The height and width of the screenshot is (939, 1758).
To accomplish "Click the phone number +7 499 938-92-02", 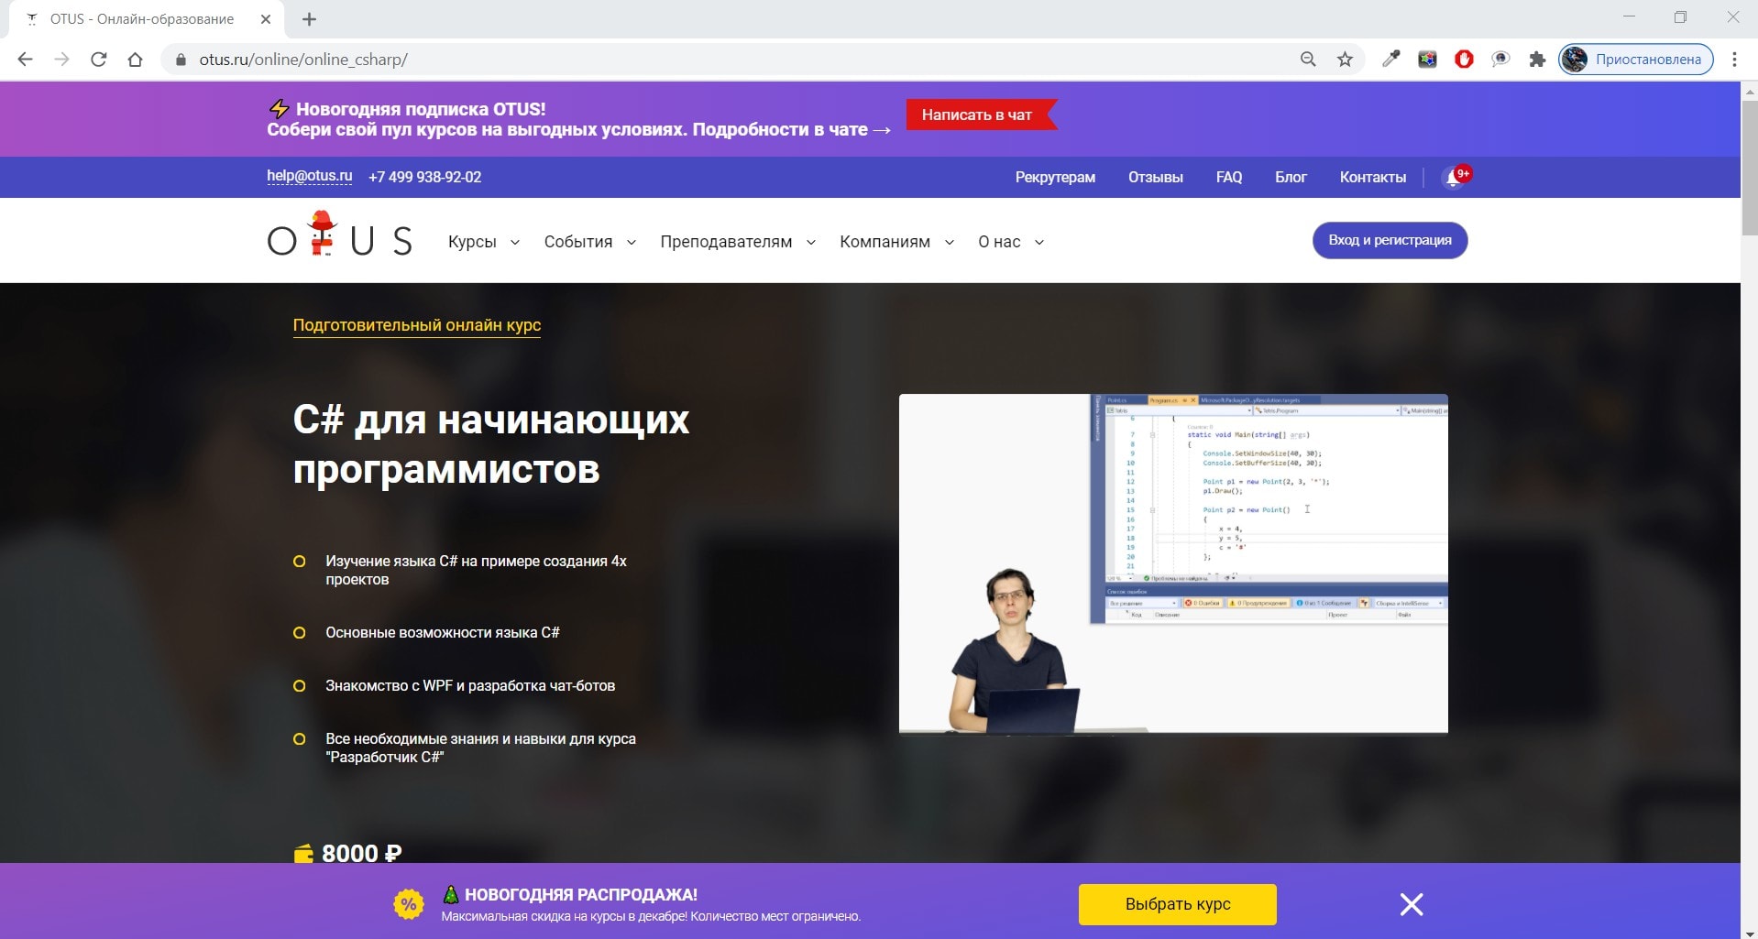I will pos(424,177).
